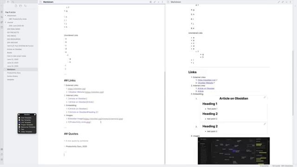Choose Area Template in the popup
Image resolution: width=297 pixels, height=167 pixels.
click(x=27, y=118)
